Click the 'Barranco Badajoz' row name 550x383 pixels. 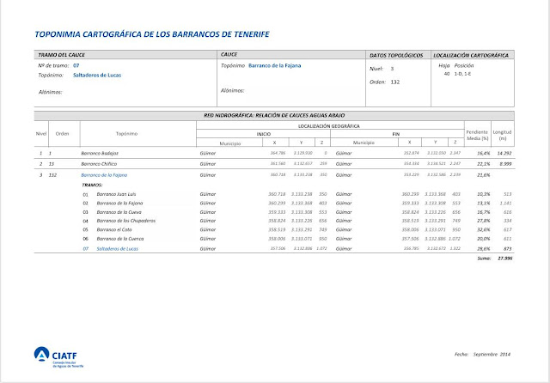coord(100,154)
